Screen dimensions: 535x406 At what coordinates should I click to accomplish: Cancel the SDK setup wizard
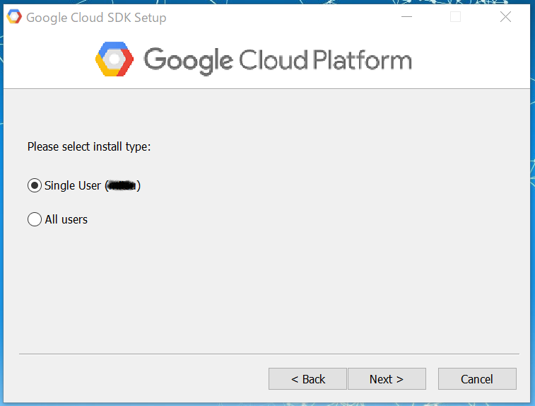477,379
